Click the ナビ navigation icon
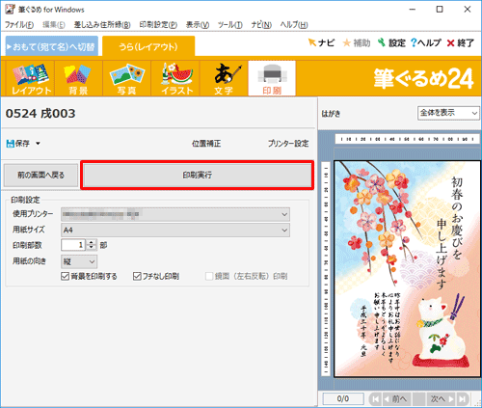 (x=321, y=42)
